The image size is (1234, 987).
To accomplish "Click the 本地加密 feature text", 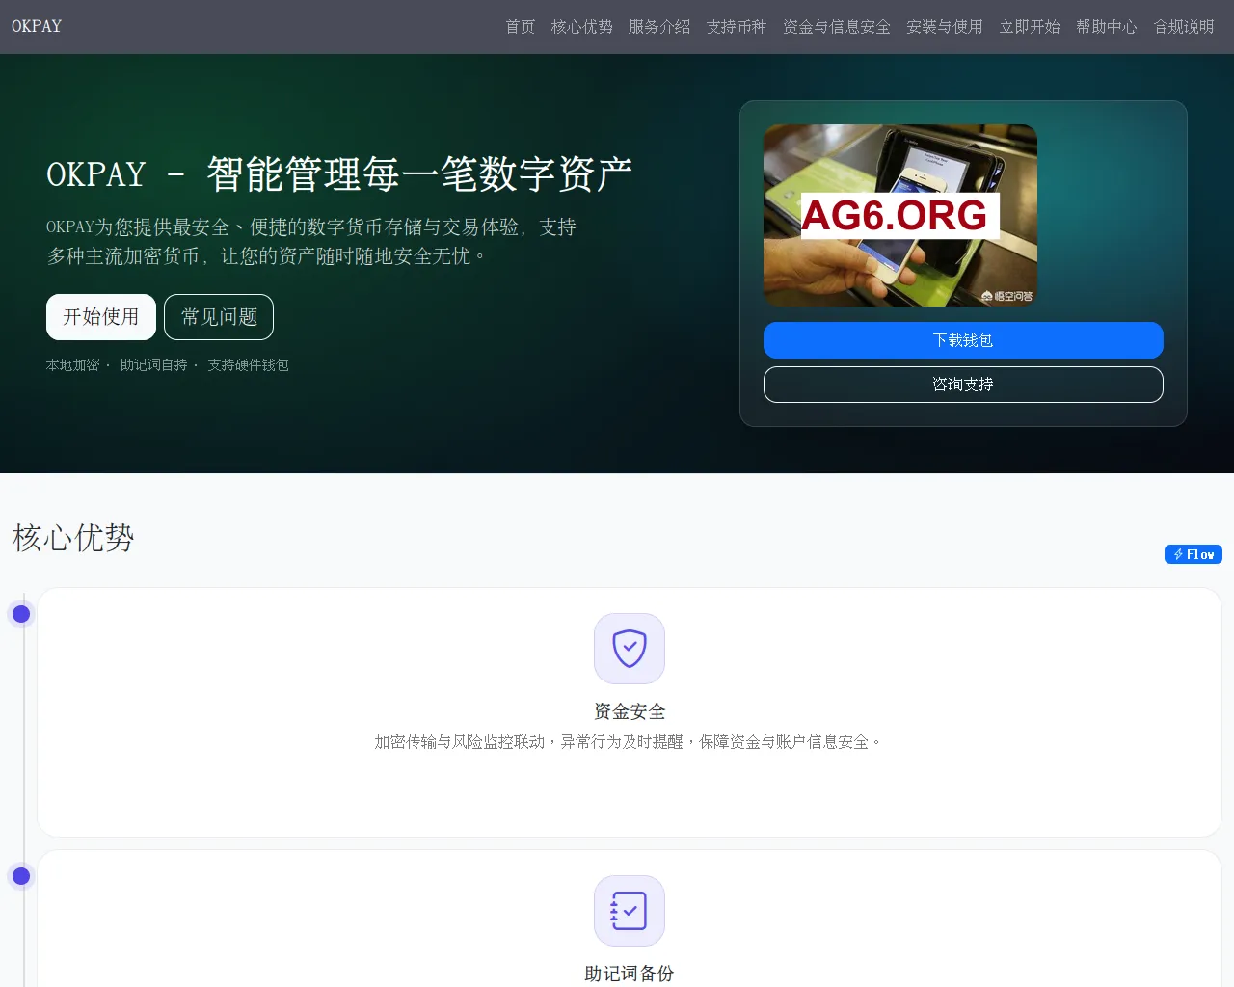I will point(73,365).
